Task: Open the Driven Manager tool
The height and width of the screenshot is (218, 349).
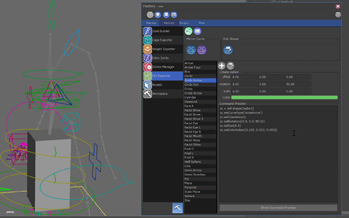Action: pyautogui.click(x=163, y=67)
